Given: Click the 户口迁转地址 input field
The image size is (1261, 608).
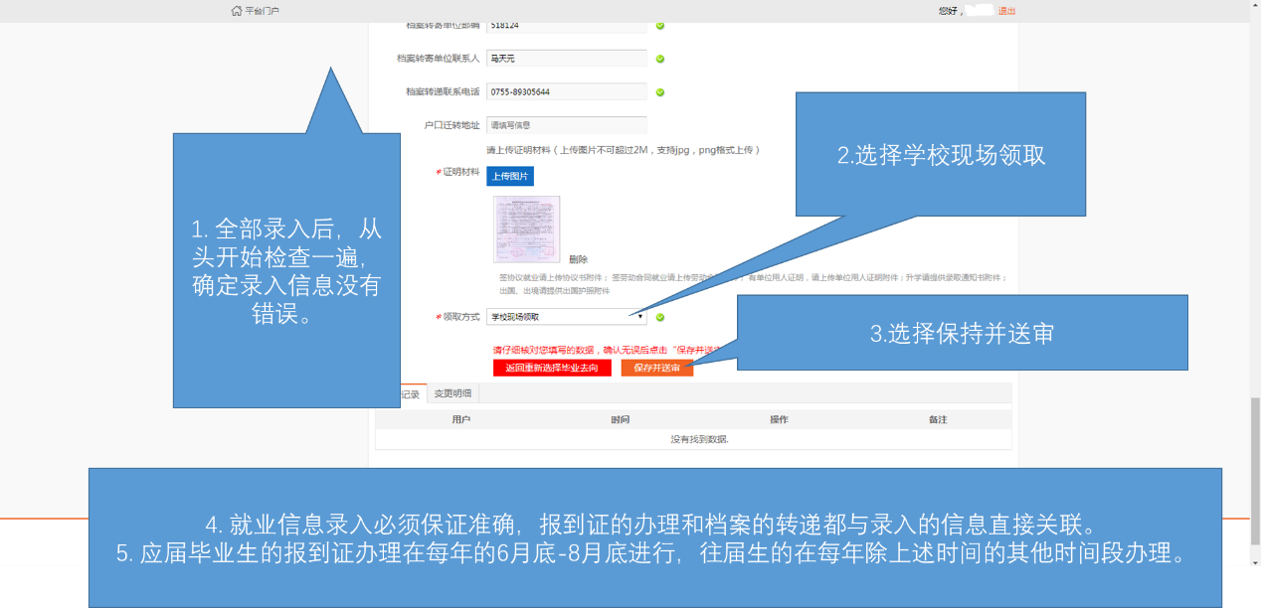Looking at the screenshot, I should [566, 125].
